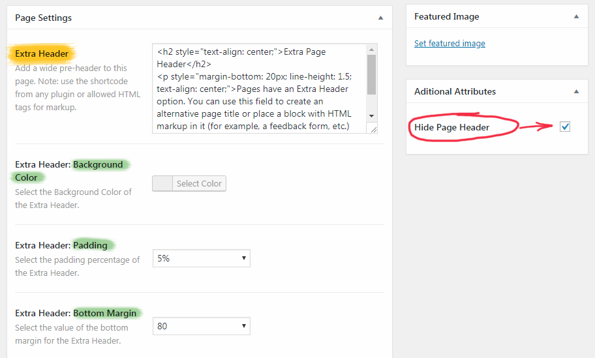Screen dimensions: 595x358
Task: Click the Featured Image panel title
Action: [446, 17]
